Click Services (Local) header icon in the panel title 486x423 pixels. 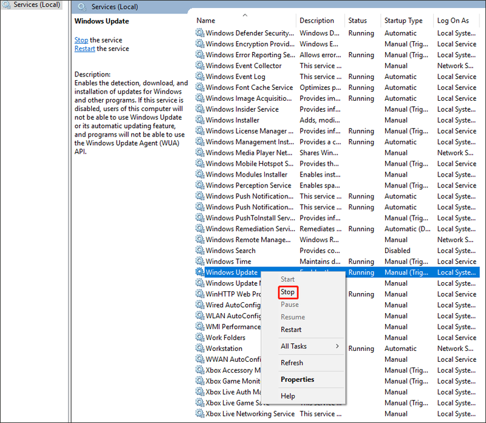82,7
